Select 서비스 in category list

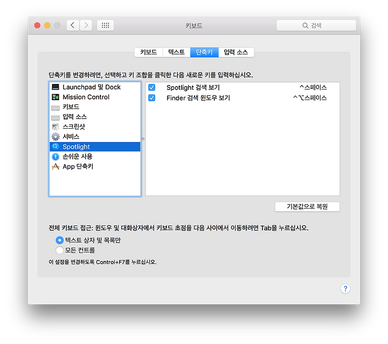pyautogui.click(x=95, y=137)
